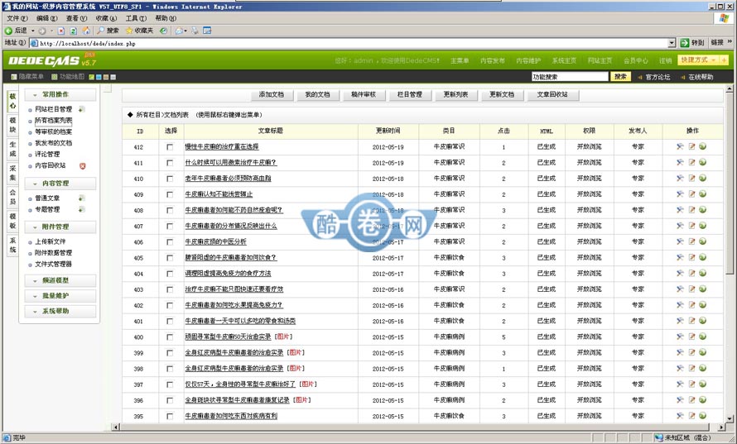Check the checkbox for article 398
This screenshot has width=737, height=444.
click(x=170, y=369)
